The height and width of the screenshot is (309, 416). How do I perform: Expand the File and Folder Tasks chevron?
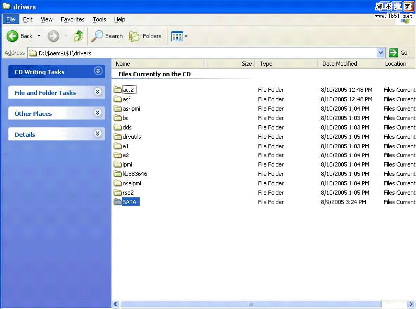coord(98,92)
